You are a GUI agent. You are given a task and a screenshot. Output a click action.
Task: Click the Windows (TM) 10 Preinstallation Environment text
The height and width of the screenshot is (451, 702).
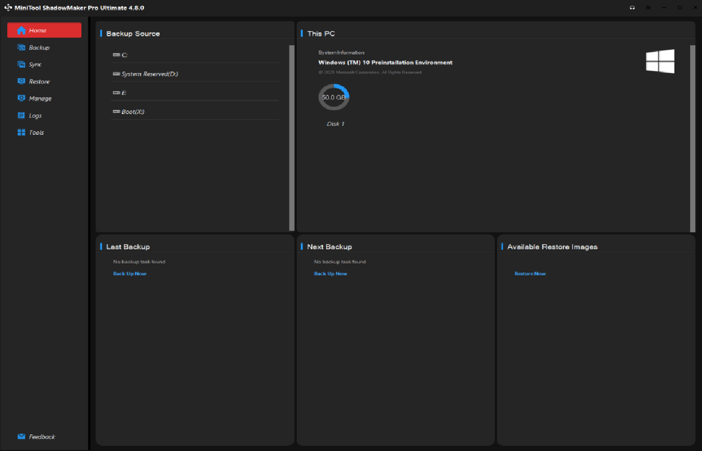tap(385, 63)
